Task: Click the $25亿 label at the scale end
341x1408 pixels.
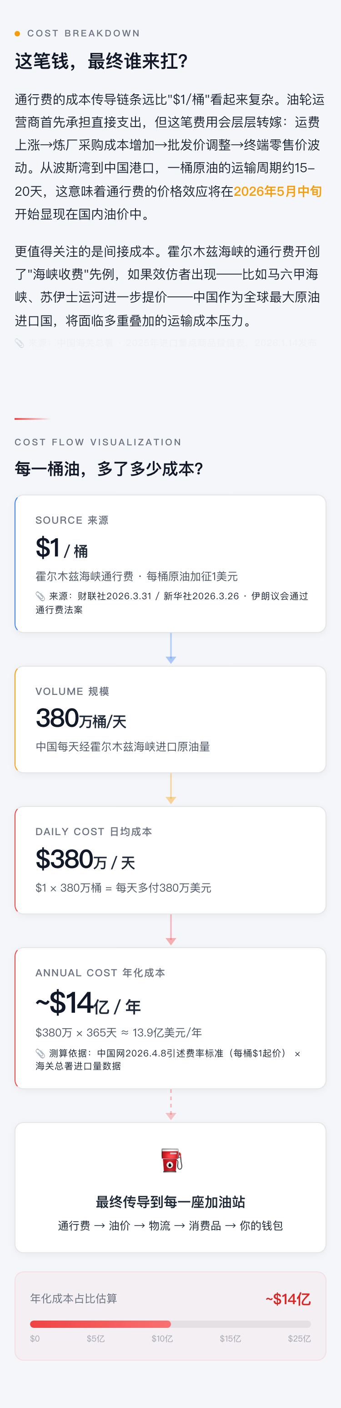Action: [299, 1339]
